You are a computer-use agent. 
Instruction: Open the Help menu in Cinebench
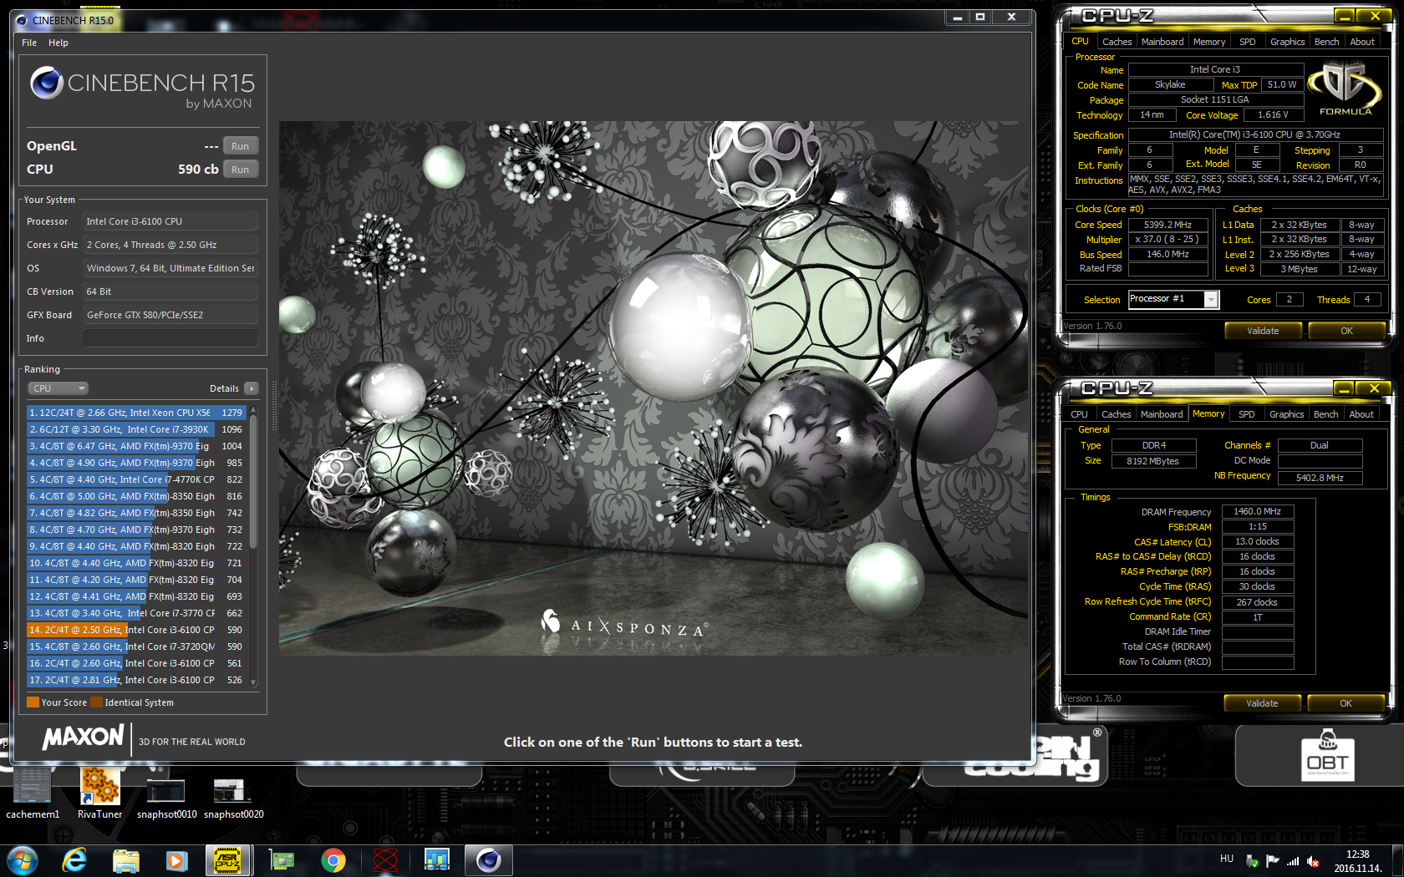coord(58,43)
